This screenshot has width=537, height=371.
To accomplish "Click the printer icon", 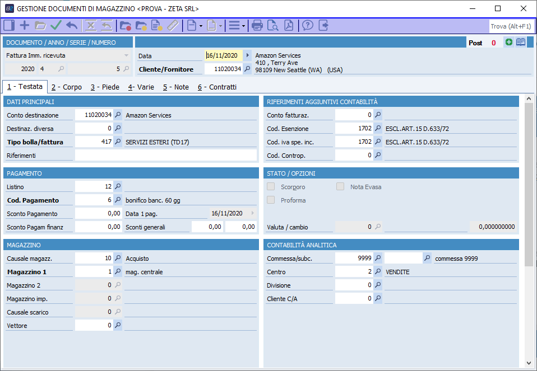I will click(x=257, y=25).
